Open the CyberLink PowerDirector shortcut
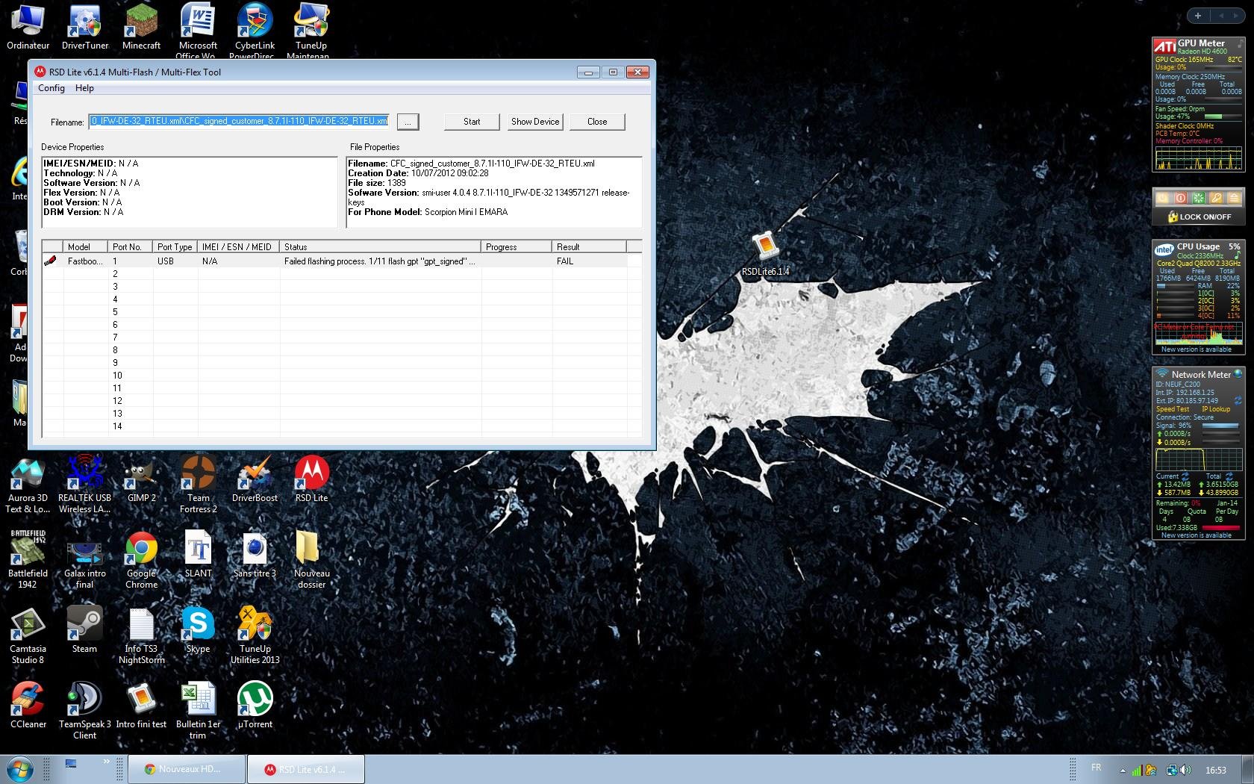Image resolution: width=1254 pixels, height=784 pixels. [x=255, y=30]
